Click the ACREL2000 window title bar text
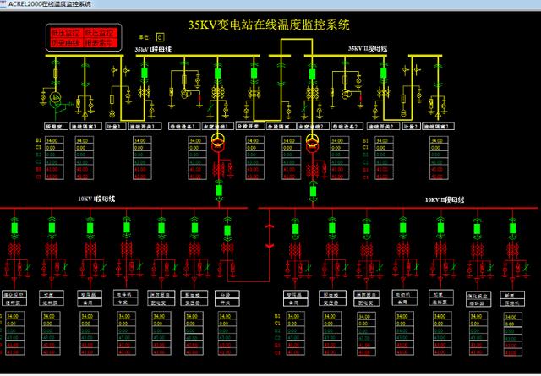 point(49,3)
